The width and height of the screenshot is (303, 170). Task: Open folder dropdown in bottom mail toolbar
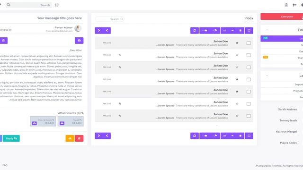pyautogui.click(x=205, y=136)
